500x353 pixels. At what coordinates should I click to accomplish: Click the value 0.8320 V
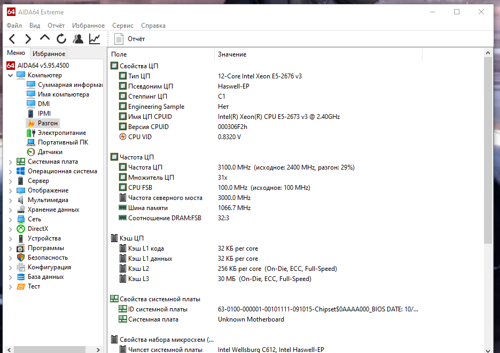pos(229,137)
